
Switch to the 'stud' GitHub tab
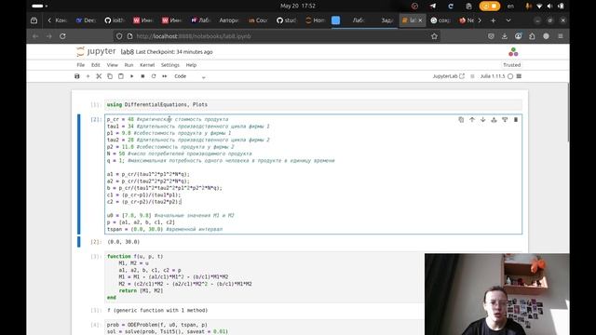(287, 20)
